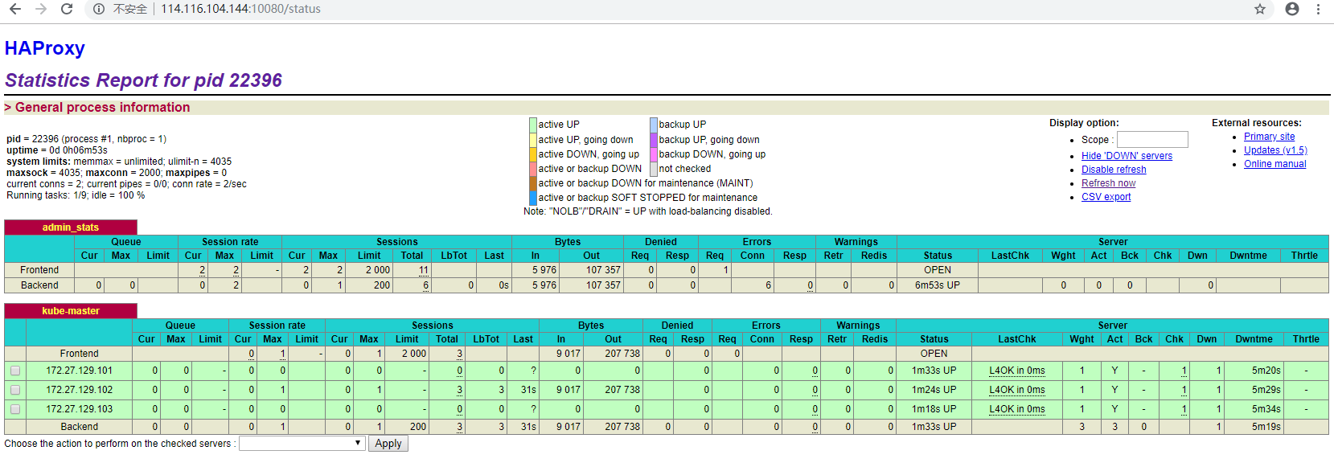View the not-secure site info icon

tap(98, 9)
